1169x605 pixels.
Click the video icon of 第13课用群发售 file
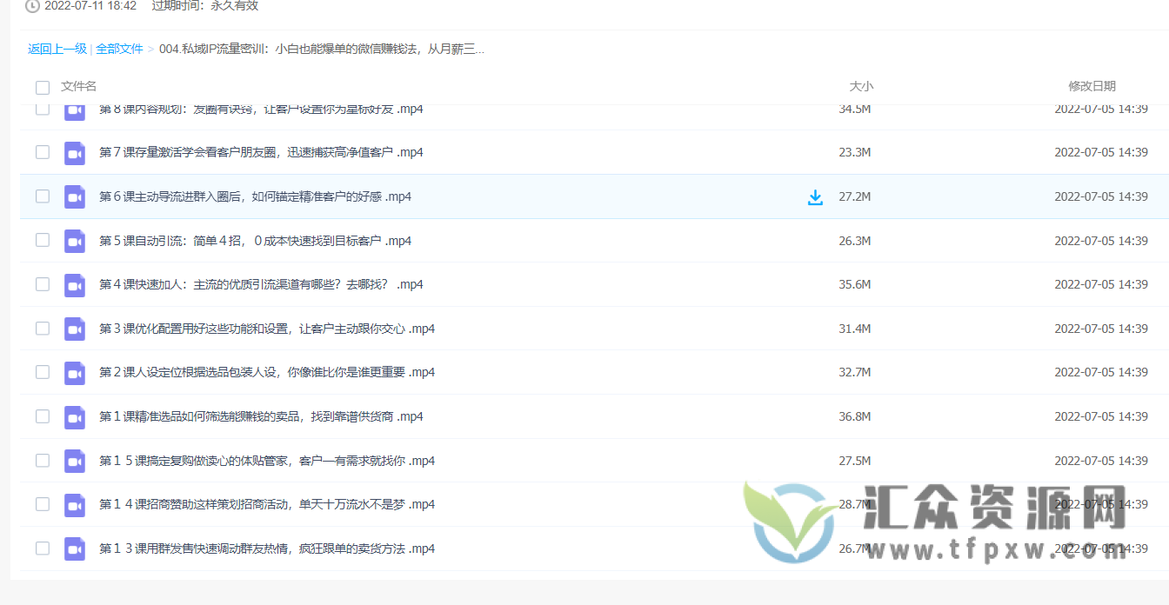[74, 548]
